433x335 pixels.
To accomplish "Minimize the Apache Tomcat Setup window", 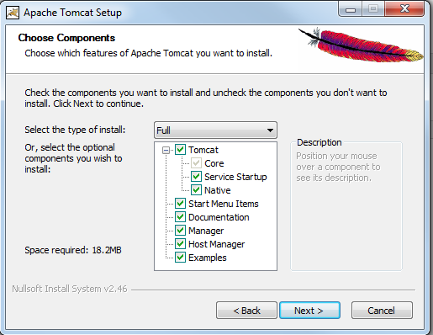I will (351, 9).
